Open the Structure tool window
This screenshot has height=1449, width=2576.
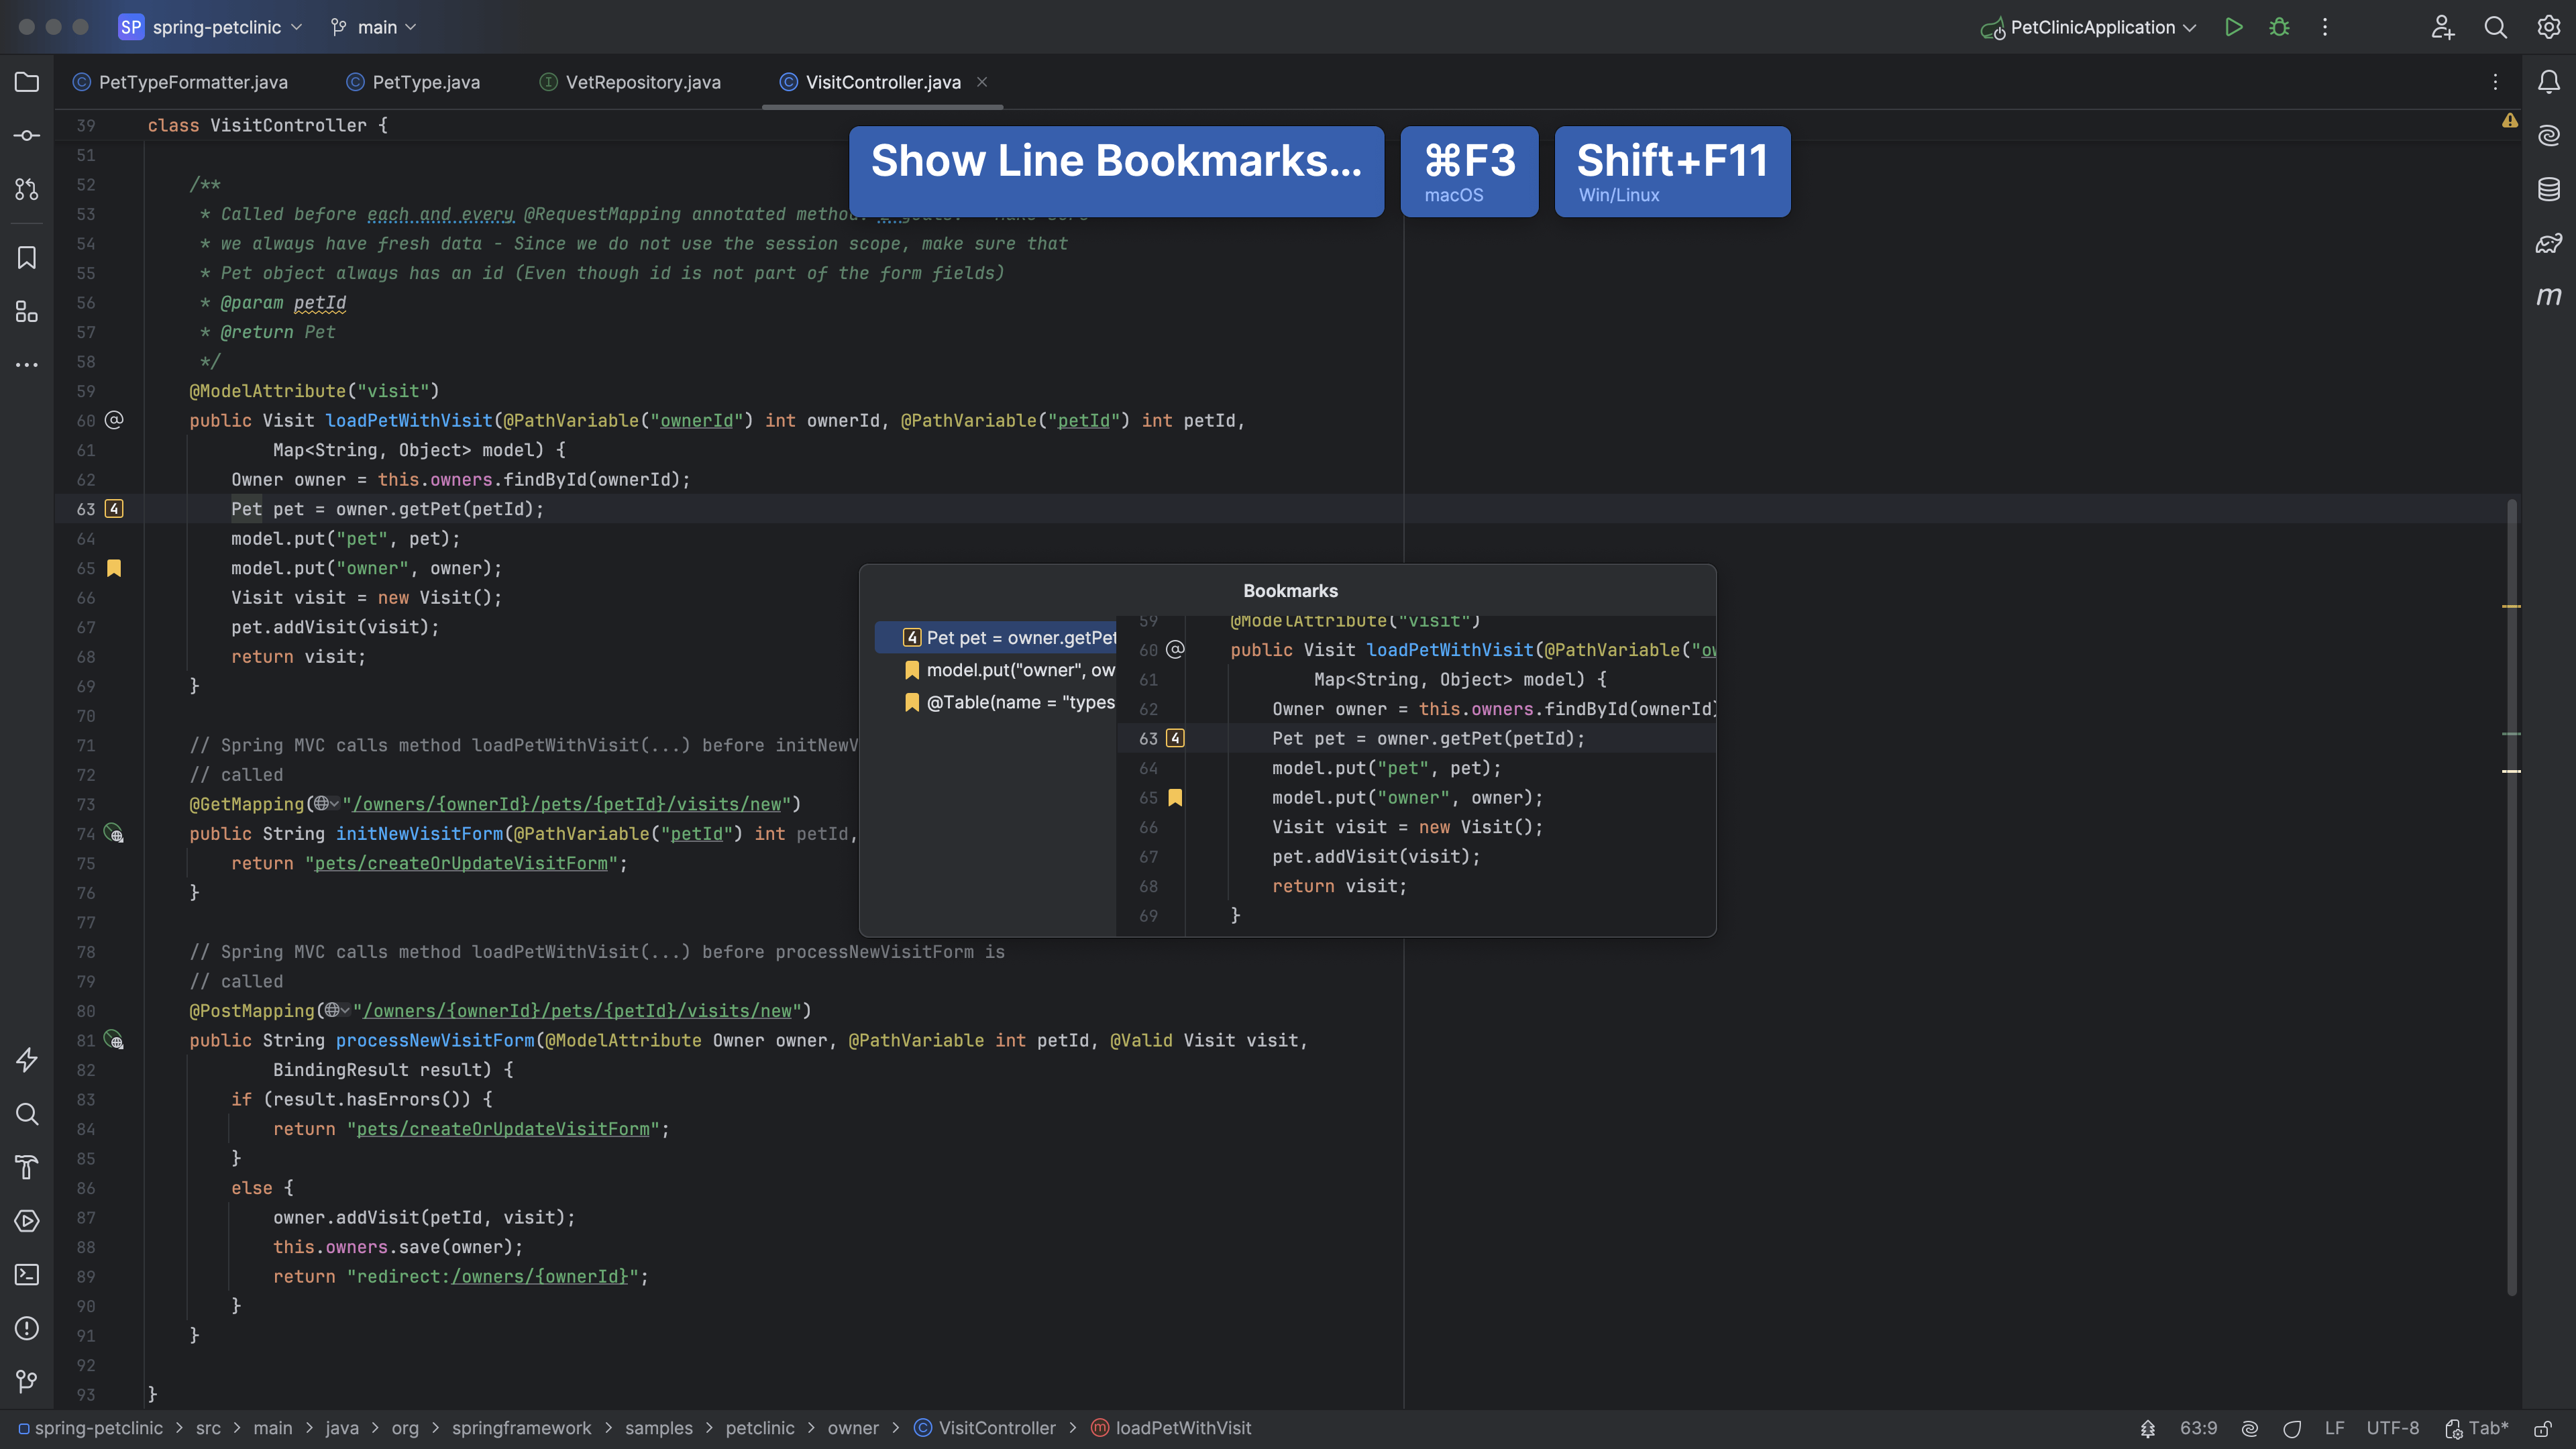coord(27,312)
